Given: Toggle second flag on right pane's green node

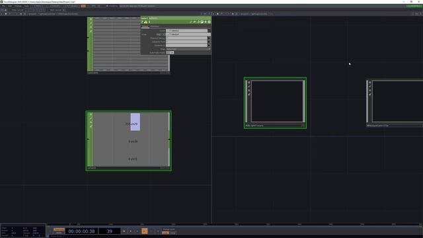Looking at the screenshot, I should point(249,87).
